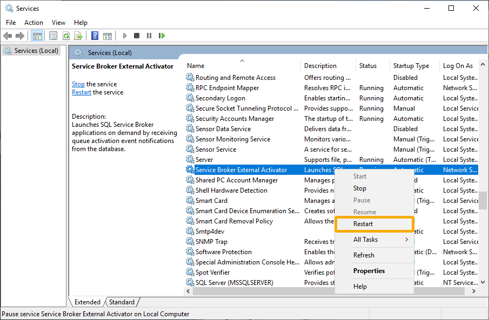
Task: Expand All Tasks submenu in context menu
Action: (374, 240)
